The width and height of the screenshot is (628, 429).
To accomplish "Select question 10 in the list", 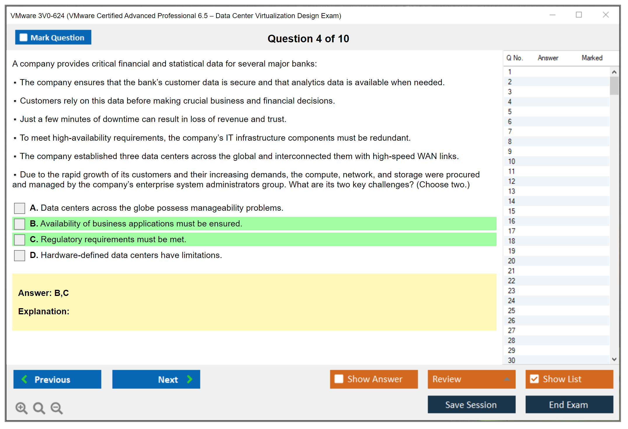I will point(511,161).
